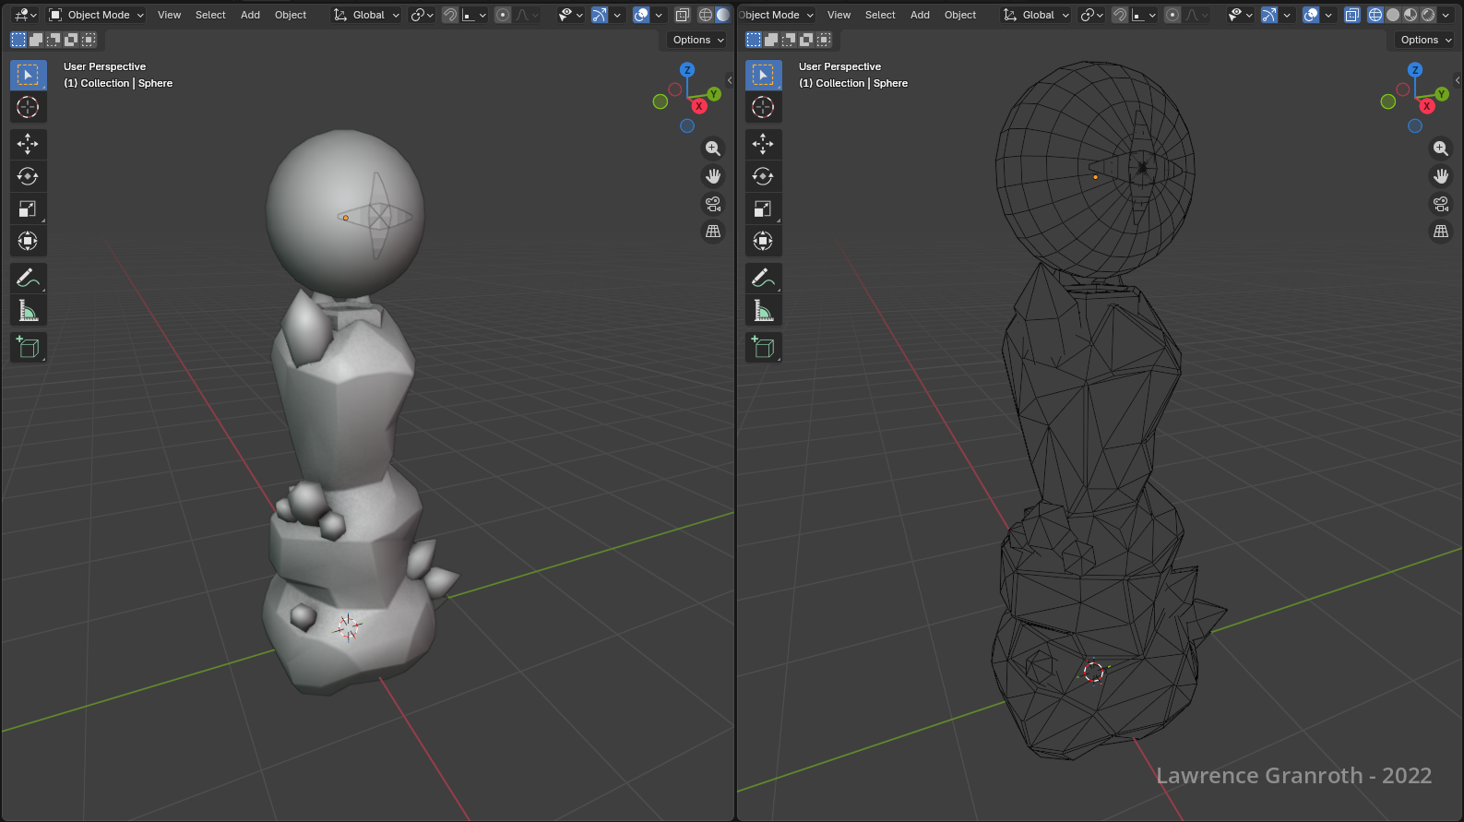Activate the Rotate tool in the left viewport
The height and width of the screenshot is (822, 1464).
(28, 176)
